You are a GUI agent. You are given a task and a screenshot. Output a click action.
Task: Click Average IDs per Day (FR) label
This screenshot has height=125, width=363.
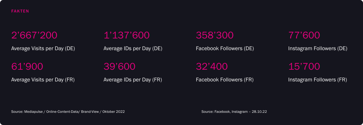133,80
